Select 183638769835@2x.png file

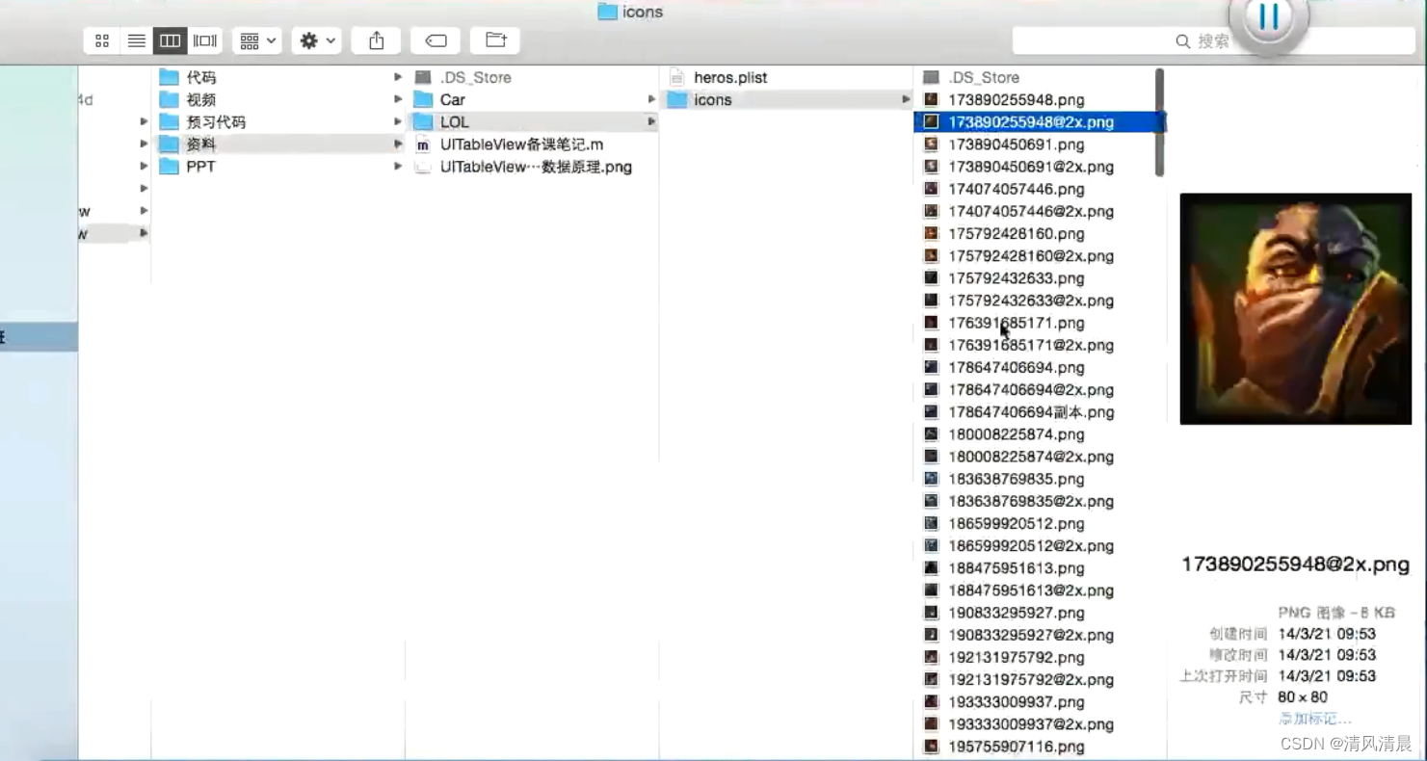coord(1031,501)
